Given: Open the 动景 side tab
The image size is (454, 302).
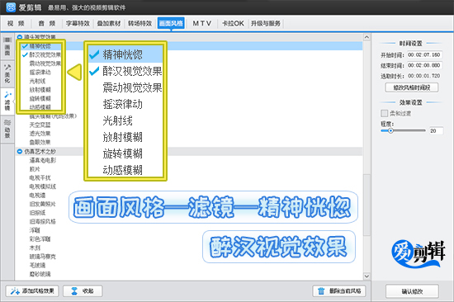Looking at the screenshot, I should click(x=7, y=130).
